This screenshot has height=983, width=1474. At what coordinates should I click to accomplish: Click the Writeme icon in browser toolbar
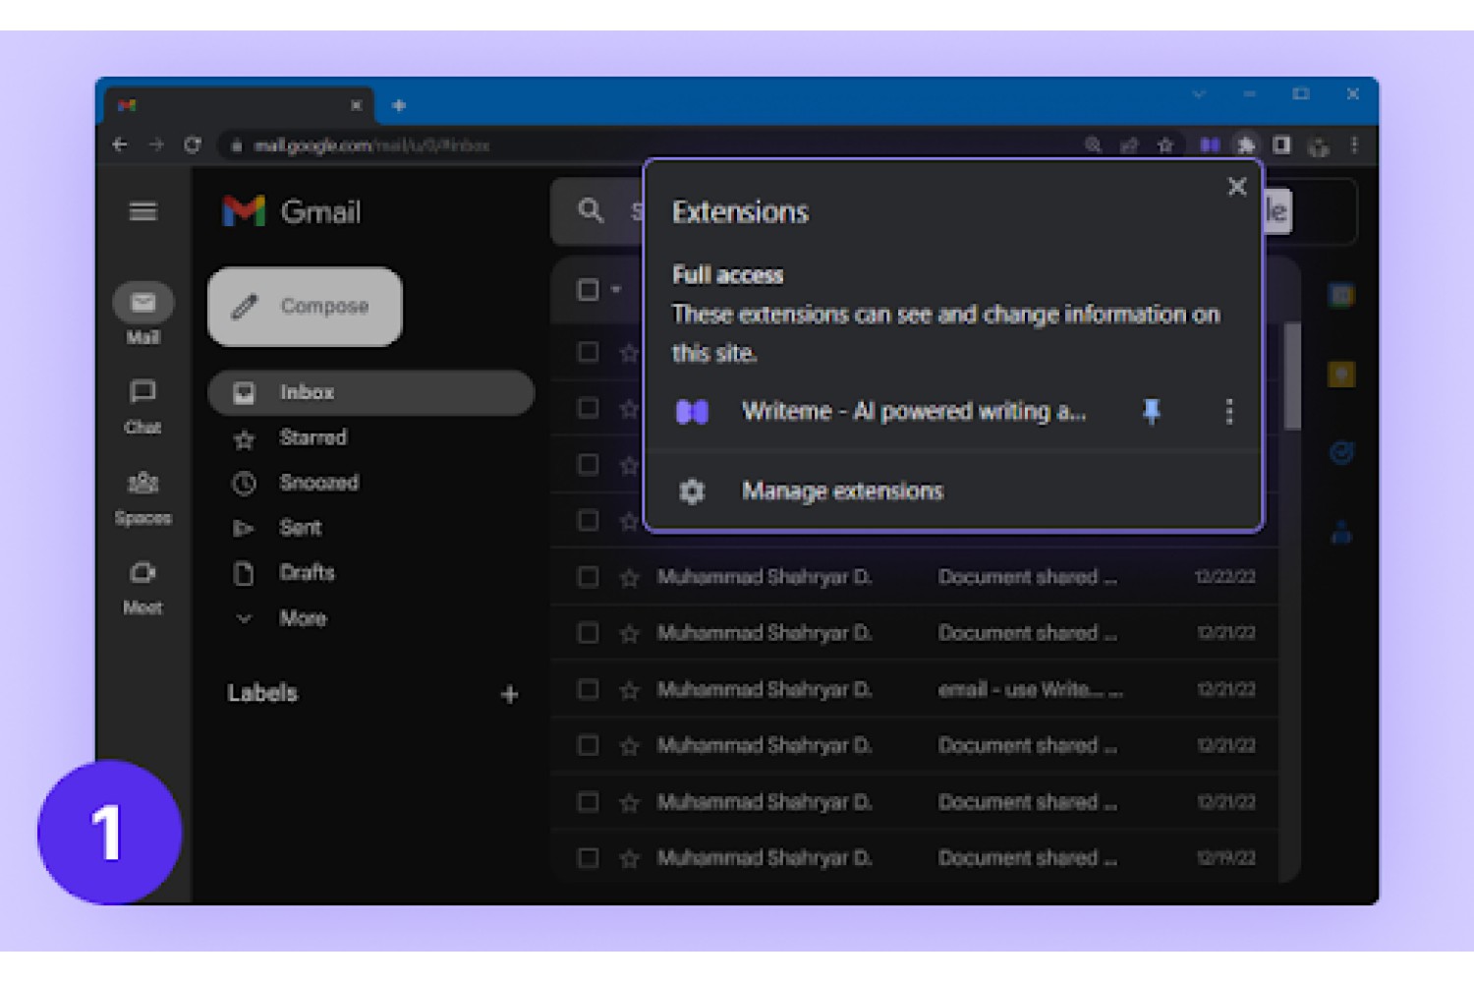click(1210, 145)
